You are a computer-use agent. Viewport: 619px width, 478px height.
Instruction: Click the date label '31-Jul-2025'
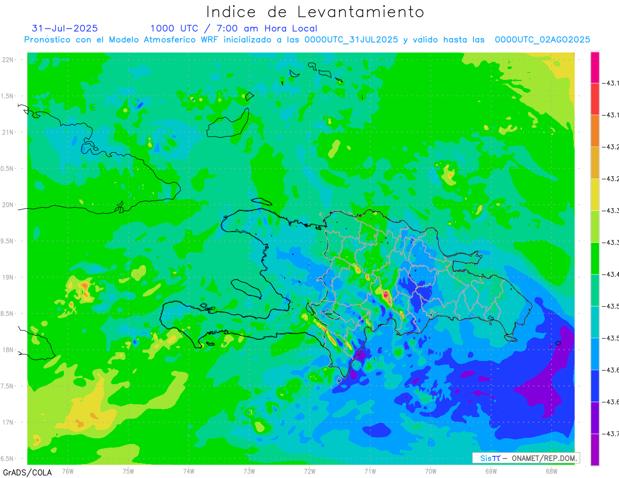coord(65,28)
